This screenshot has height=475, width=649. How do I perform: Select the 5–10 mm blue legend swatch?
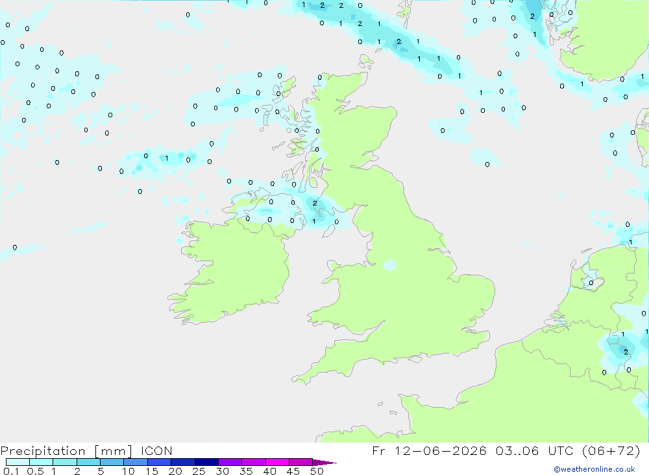coord(112,462)
